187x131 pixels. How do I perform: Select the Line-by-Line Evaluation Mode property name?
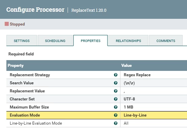(36, 123)
